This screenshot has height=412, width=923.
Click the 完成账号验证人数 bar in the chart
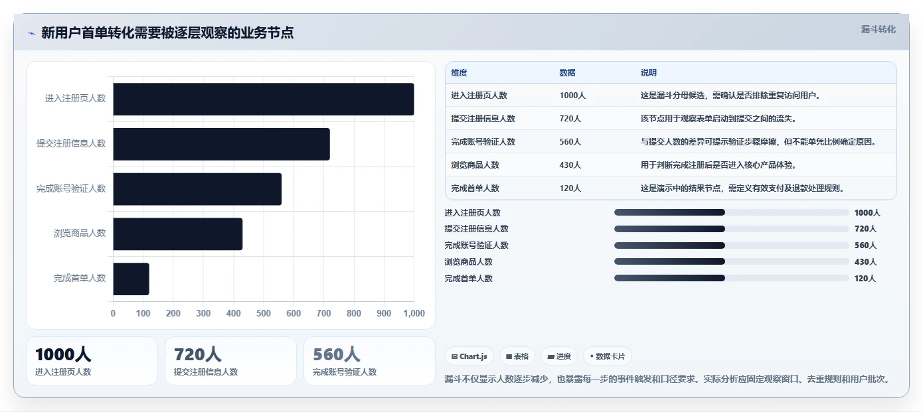197,189
